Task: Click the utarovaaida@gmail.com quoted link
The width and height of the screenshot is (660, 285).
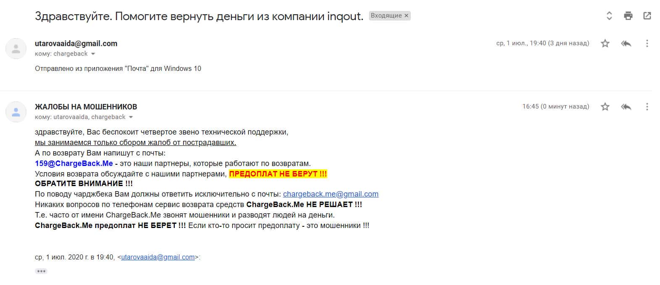Action: [158, 257]
